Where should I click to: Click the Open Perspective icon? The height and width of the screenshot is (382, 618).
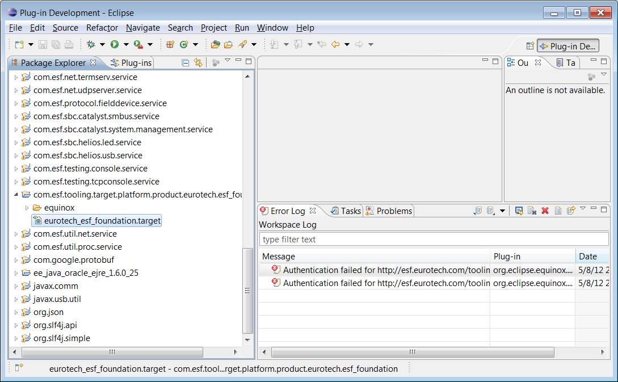[x=530, y=46]
